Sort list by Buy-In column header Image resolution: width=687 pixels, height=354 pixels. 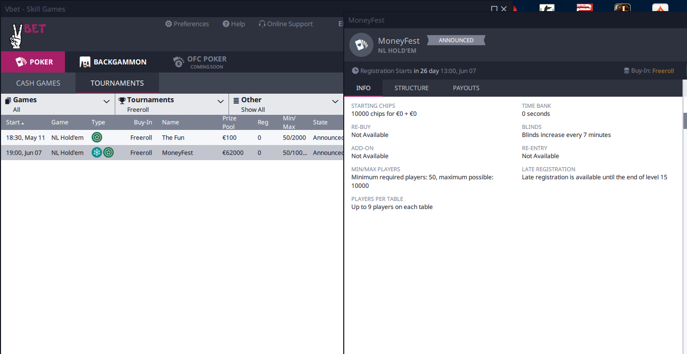pyautogui.click(x=143, y=122)
